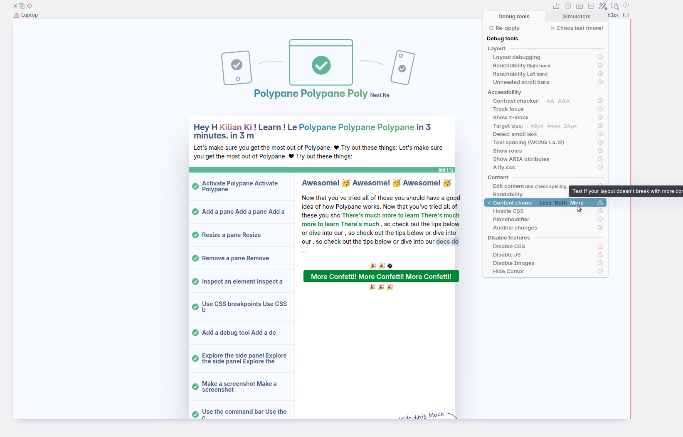Duplicate the Laptop pane
The image size is (683, 437).
pos(22,6)
